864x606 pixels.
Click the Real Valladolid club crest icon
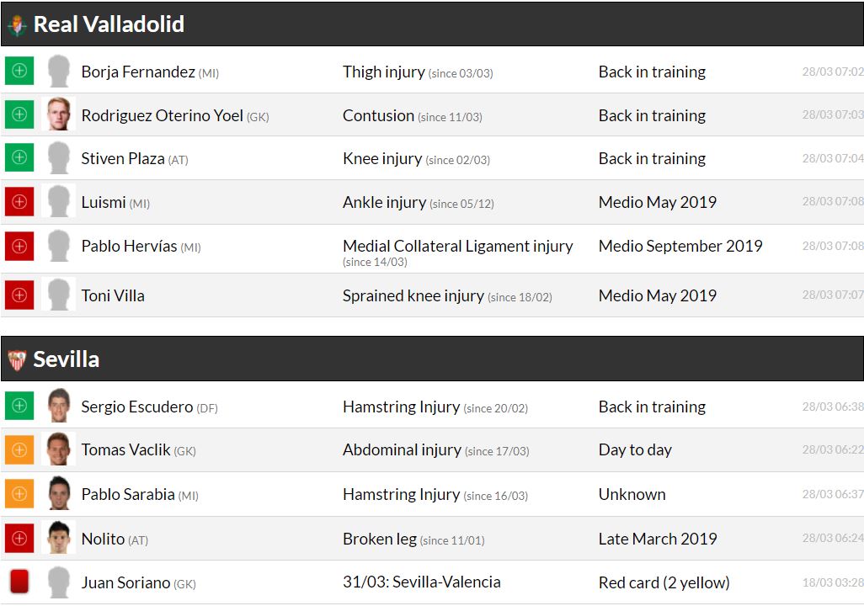coord(17,25)
